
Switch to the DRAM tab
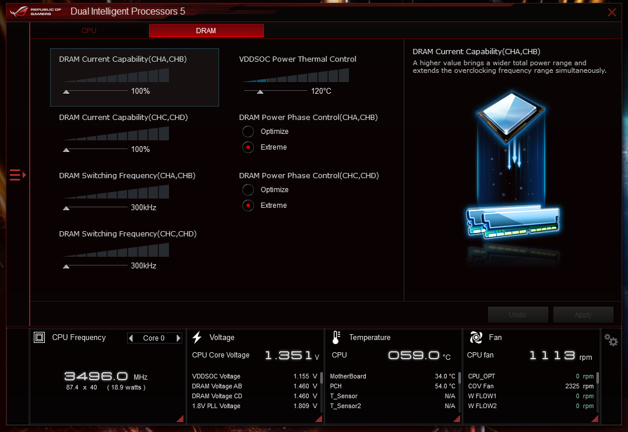(x=206, y=31)
